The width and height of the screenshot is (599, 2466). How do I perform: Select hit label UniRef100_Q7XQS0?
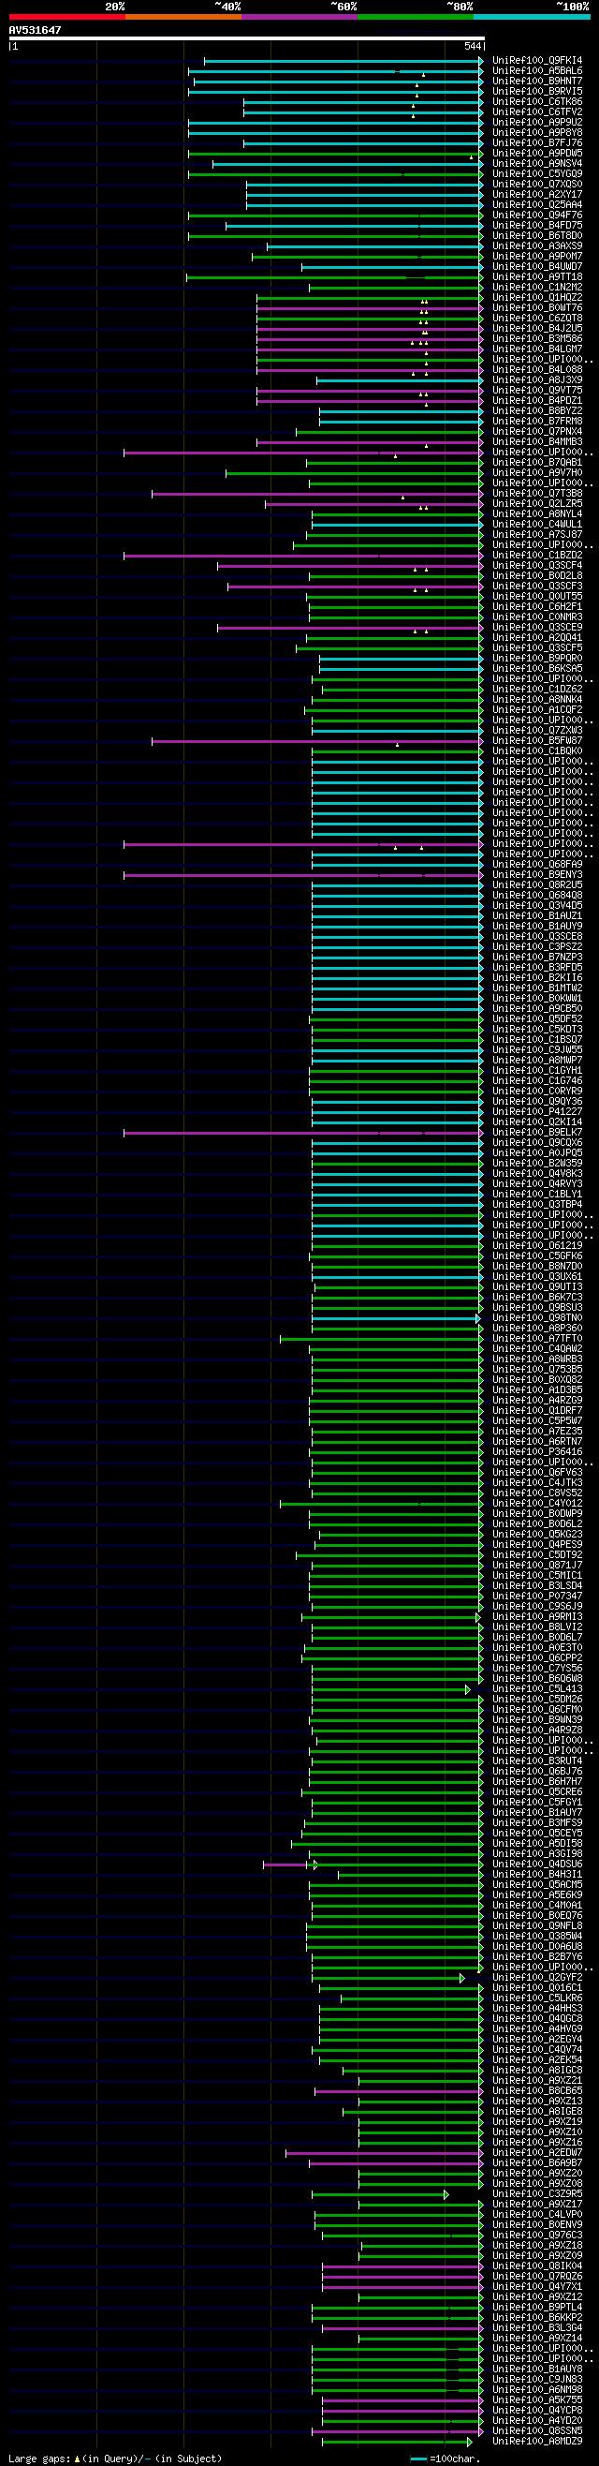click(x=537, y=185)
